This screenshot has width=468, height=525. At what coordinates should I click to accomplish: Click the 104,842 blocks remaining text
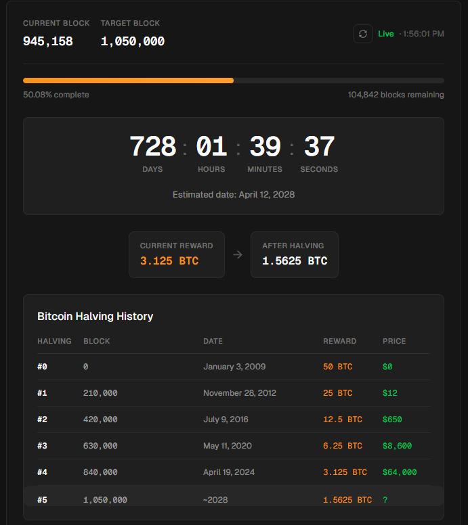(x=396, y=95)
